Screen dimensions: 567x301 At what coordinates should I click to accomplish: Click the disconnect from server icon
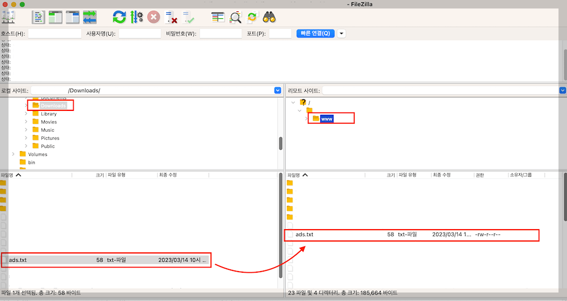pos(171,17)
